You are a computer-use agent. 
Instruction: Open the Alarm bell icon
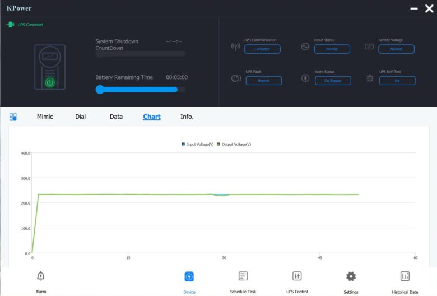[41, 276]
